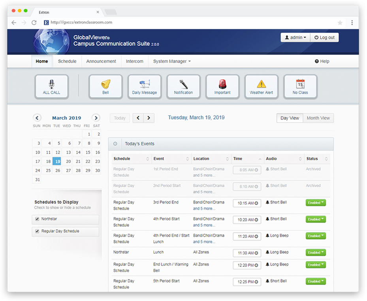
Task: Edit the 12:25 PM time field
Action: (x=247, y=282)
